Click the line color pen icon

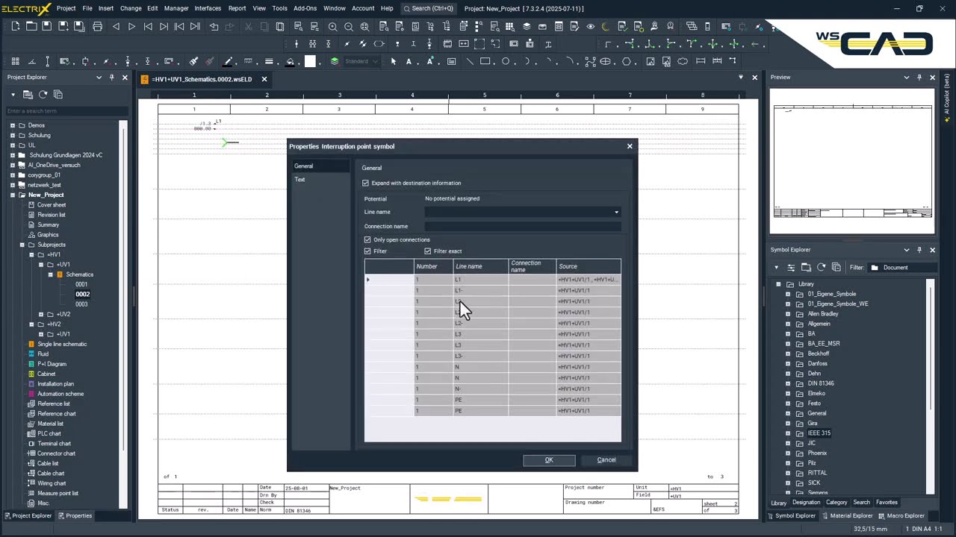(x=229, y=61)
